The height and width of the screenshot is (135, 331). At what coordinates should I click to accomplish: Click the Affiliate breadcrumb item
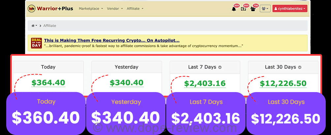[x=49, y=26]
